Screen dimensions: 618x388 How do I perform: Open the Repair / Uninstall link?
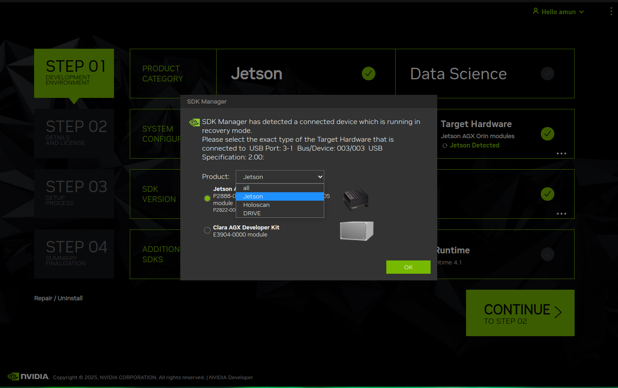coord(58,298)
